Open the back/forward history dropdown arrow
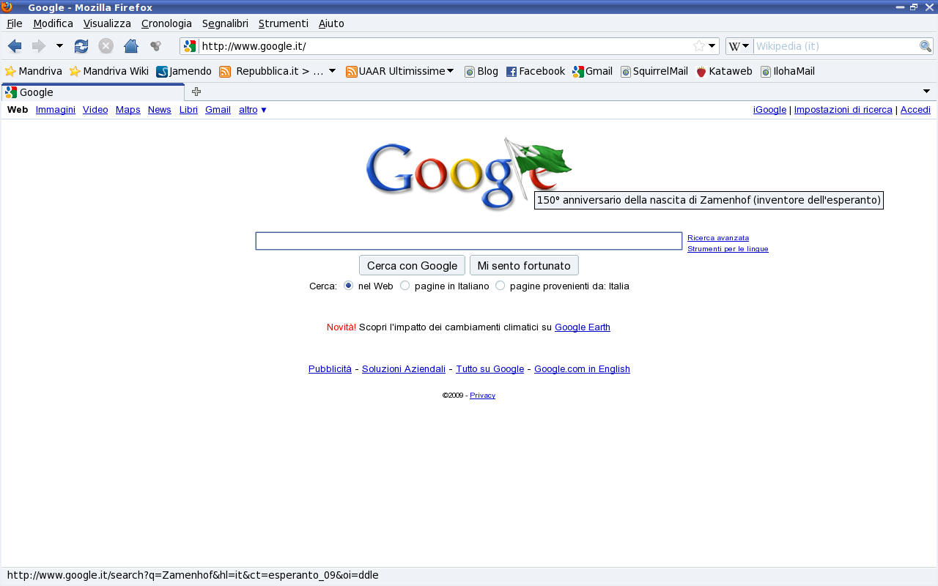The height and width of the screenshot is (586, 938). [59, 46]
